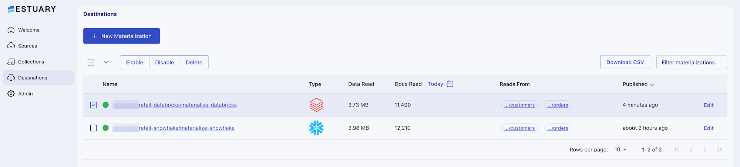Sort by the Name column header
This screenshot has width=740, height=167.
[x=110, y=84]
